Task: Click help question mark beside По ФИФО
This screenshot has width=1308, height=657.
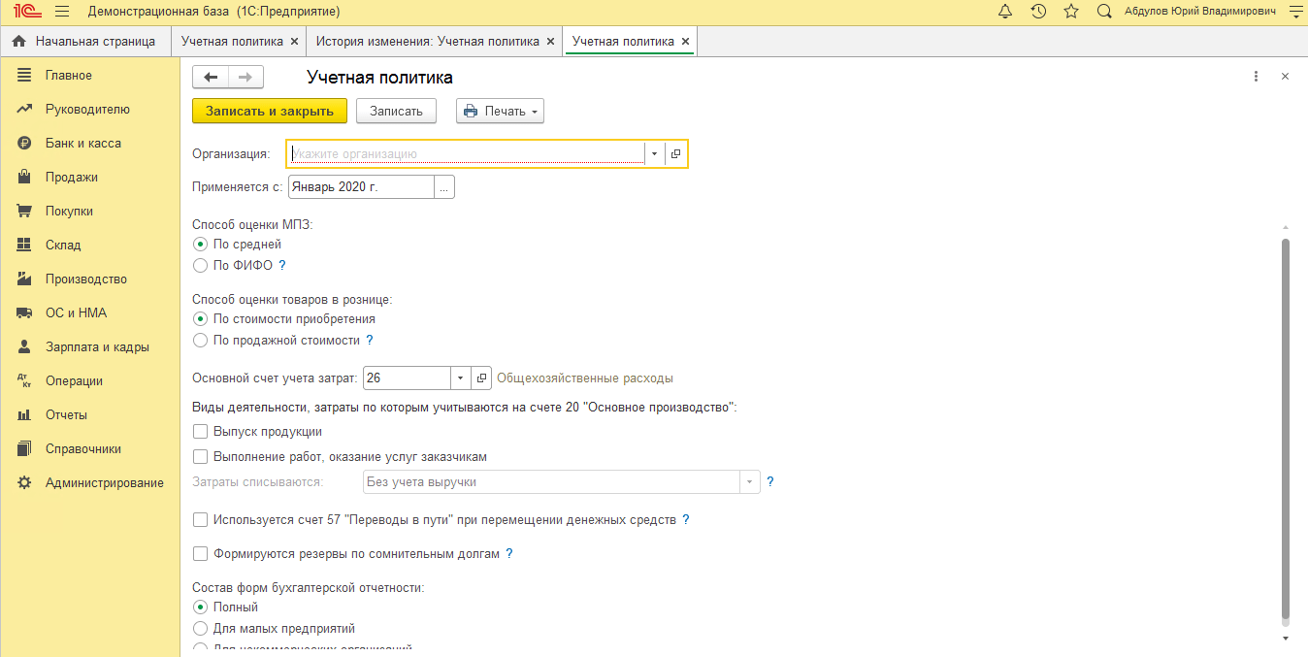Action: pos(282,265)
